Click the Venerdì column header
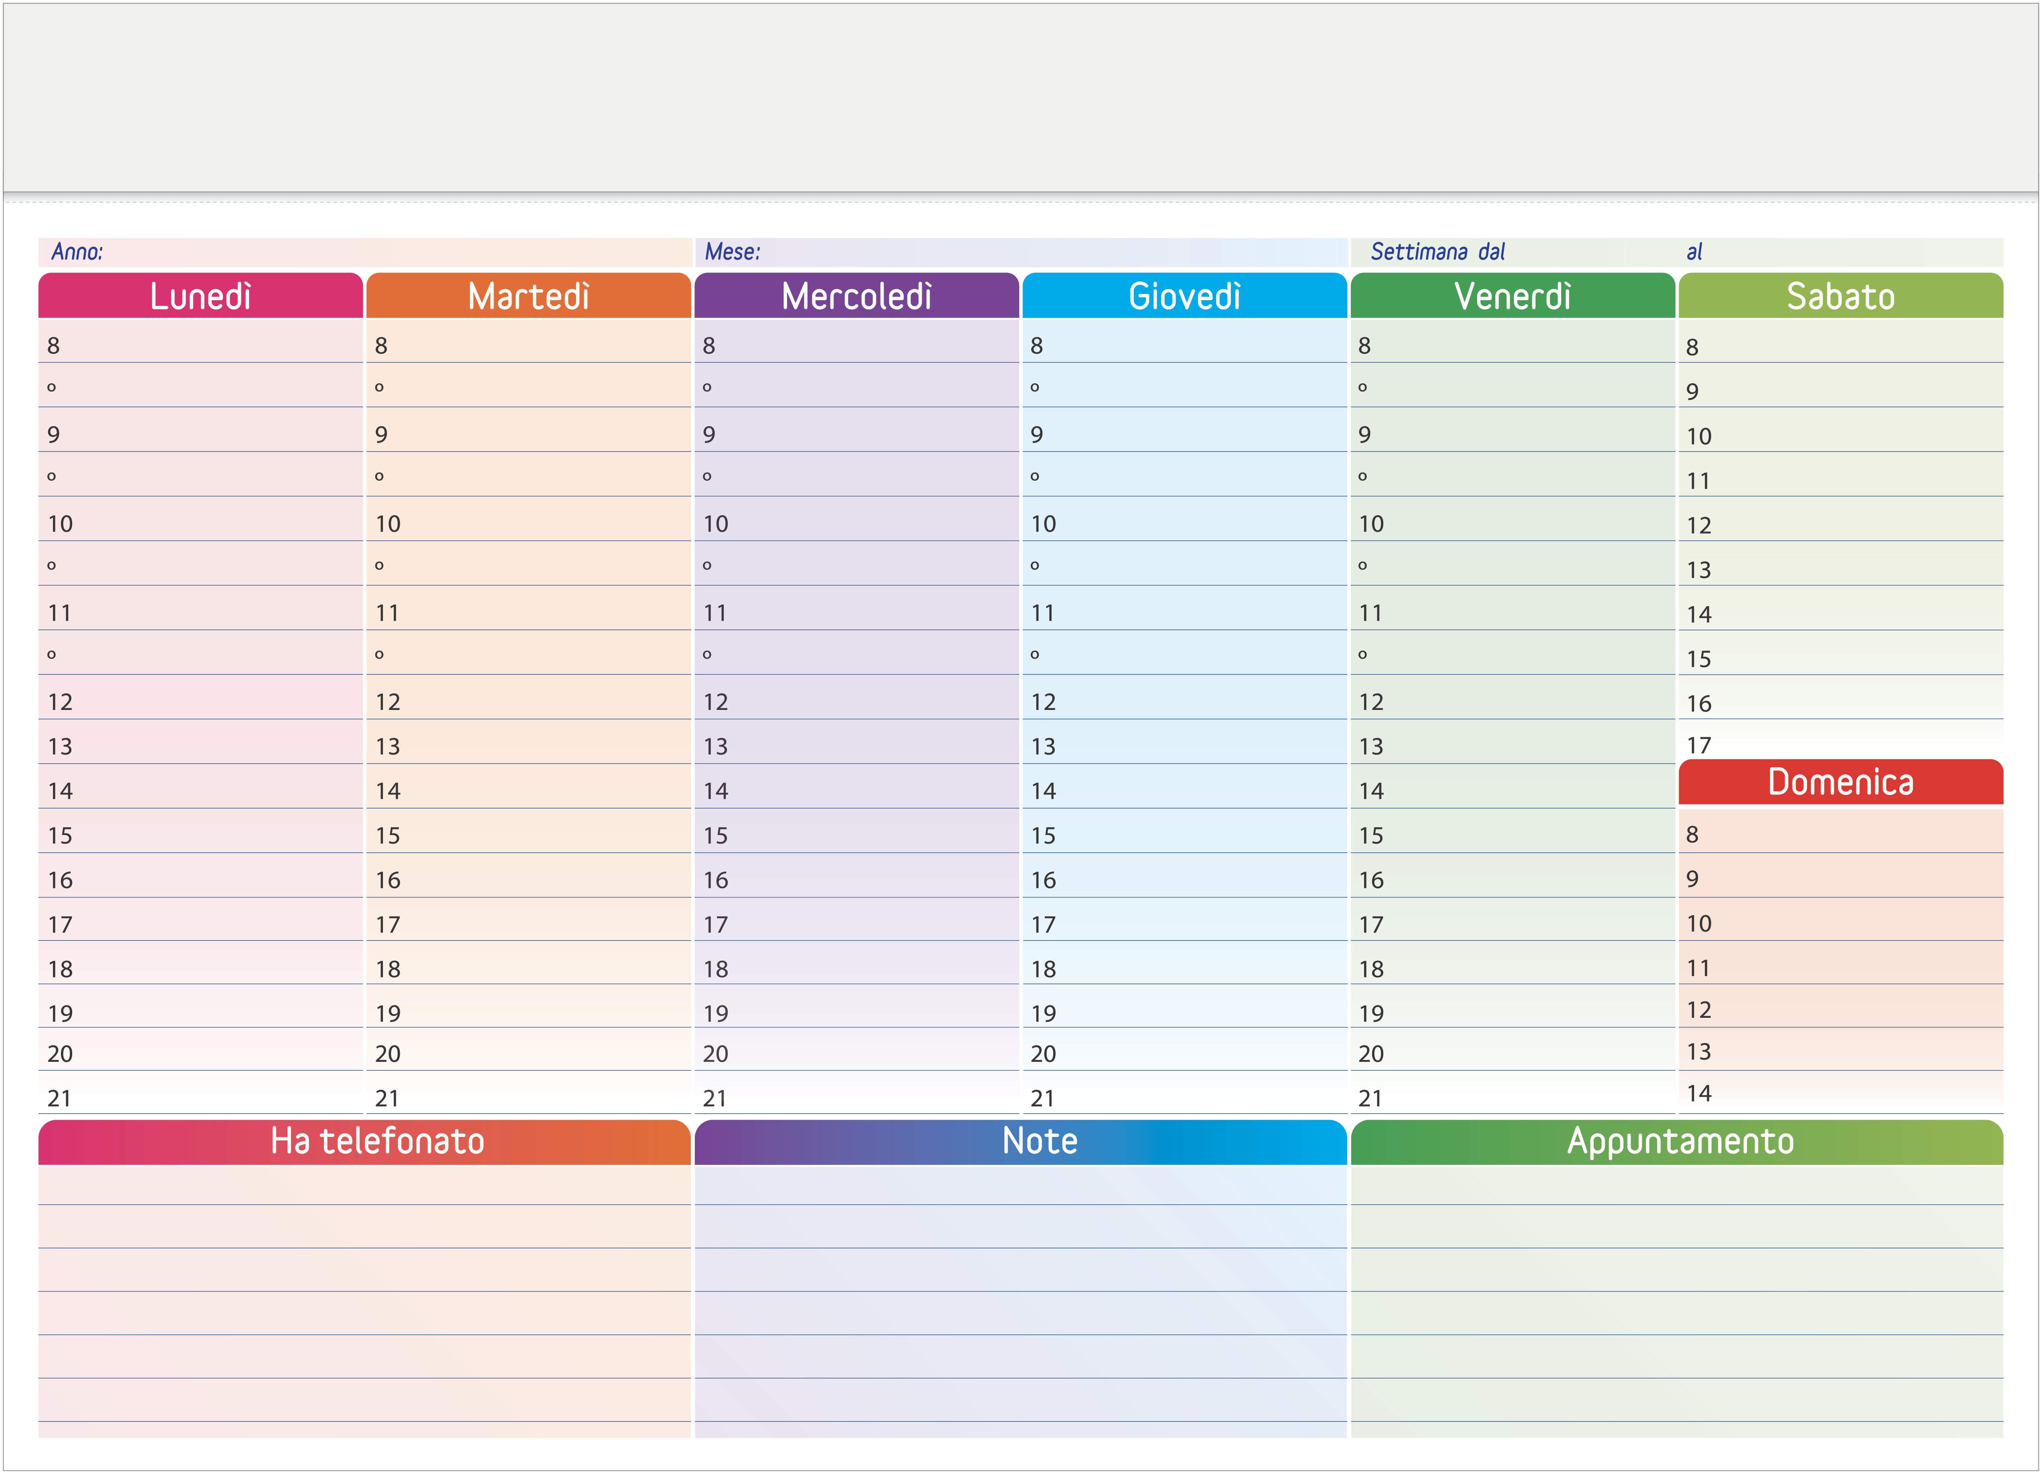2042x1474 pixels. point(1513,295)
